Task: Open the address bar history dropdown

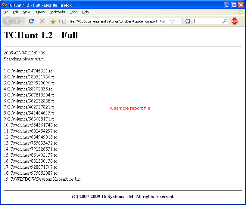Action: tap(179, 21)
